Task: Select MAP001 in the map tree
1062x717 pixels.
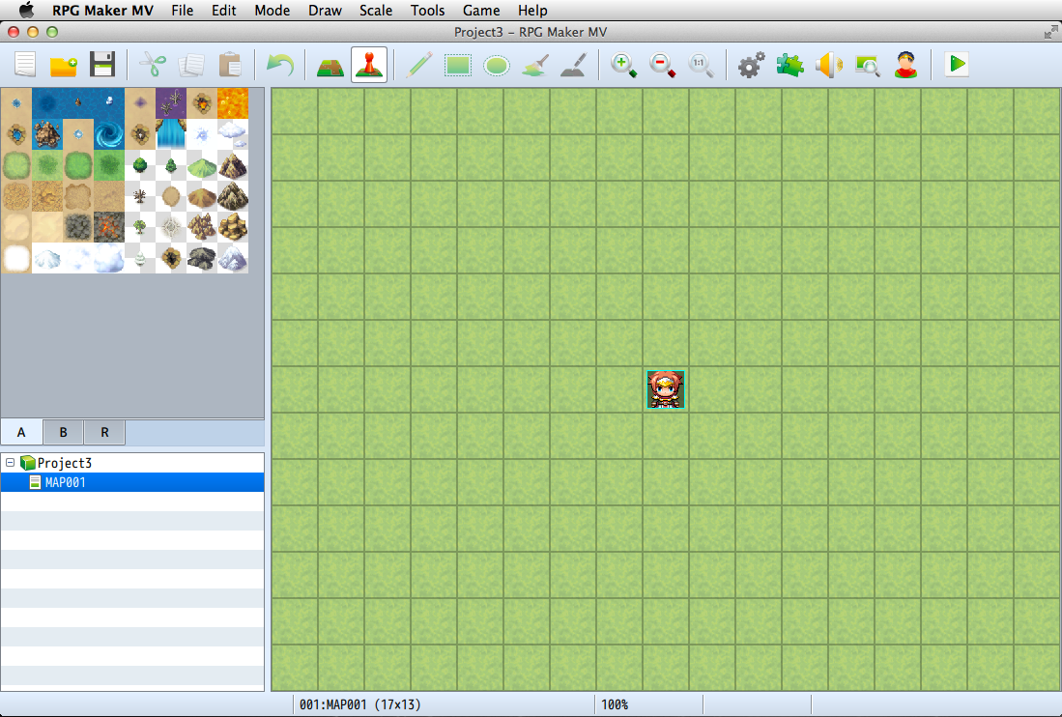Action: 65,482
